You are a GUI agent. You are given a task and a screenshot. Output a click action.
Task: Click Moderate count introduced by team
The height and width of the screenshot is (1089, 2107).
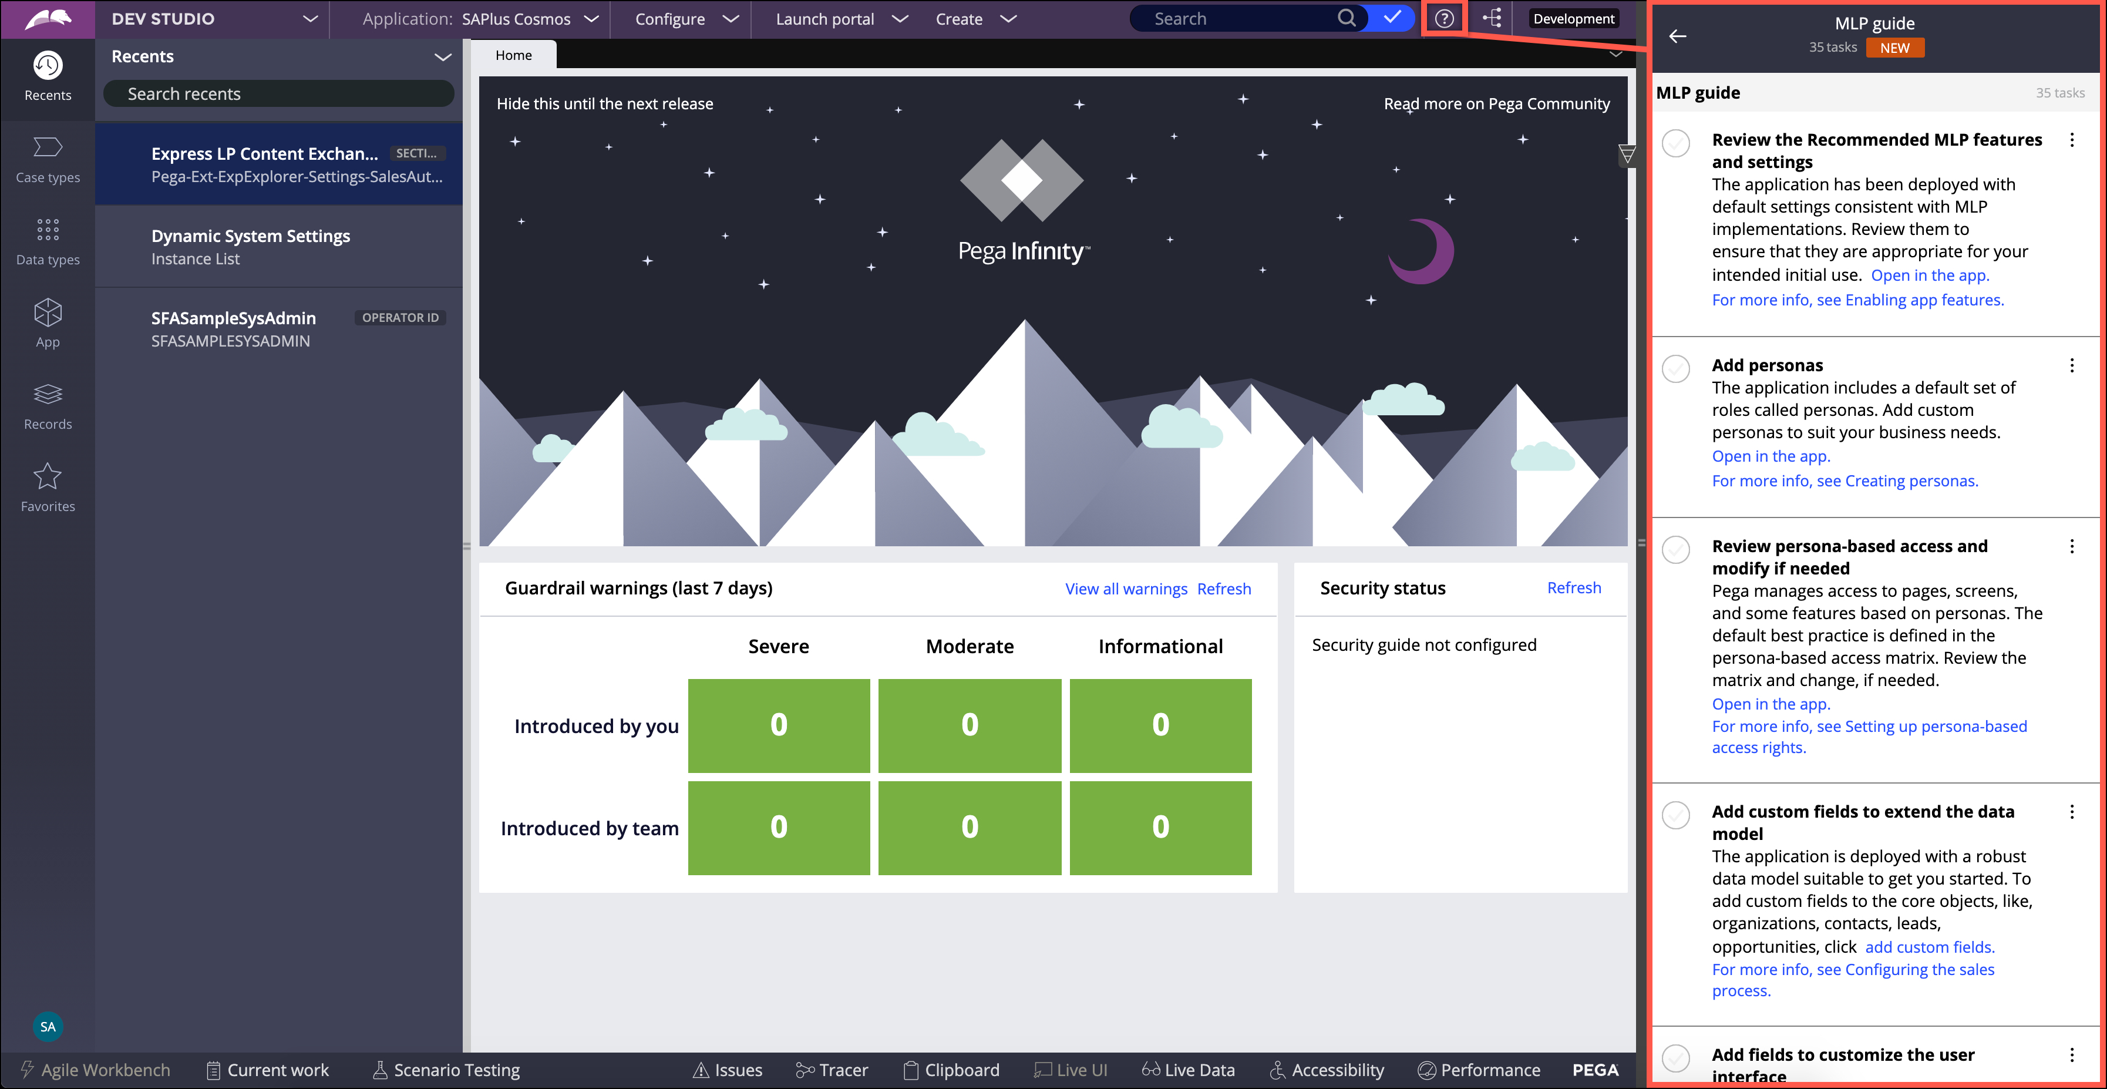(x=970, y=827)
